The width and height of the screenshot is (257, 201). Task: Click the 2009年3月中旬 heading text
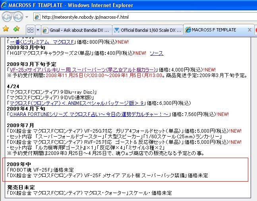pyautogui.click(x=26, y=48)
